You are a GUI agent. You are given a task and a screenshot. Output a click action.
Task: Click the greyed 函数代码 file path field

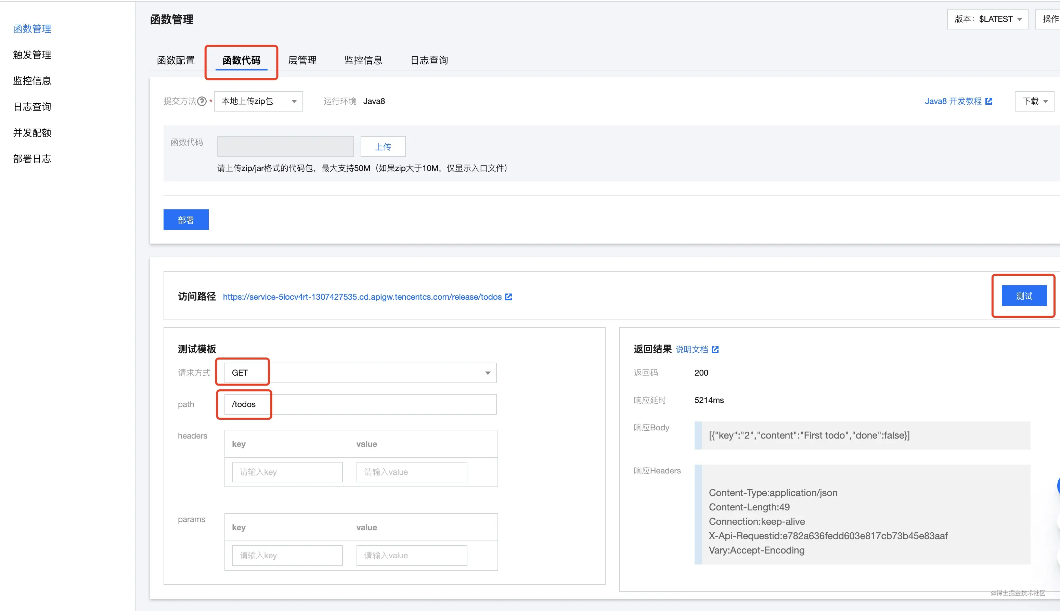[285, 146]
